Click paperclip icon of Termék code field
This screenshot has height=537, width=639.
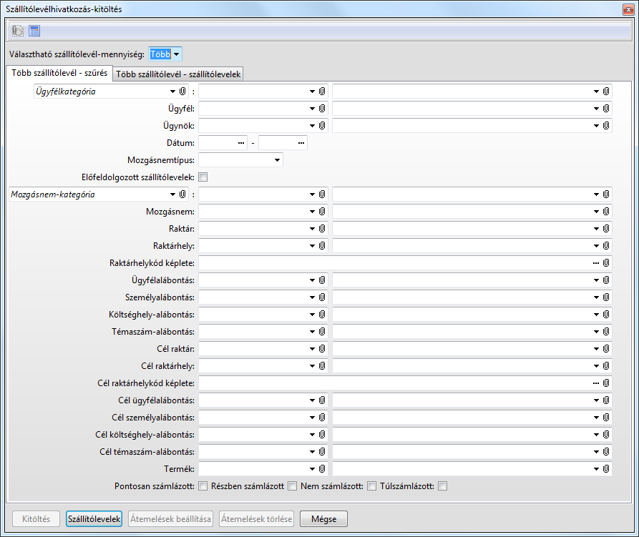[x=322, y=469]
